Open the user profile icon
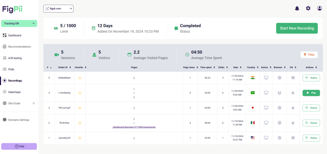 [320, 8]
